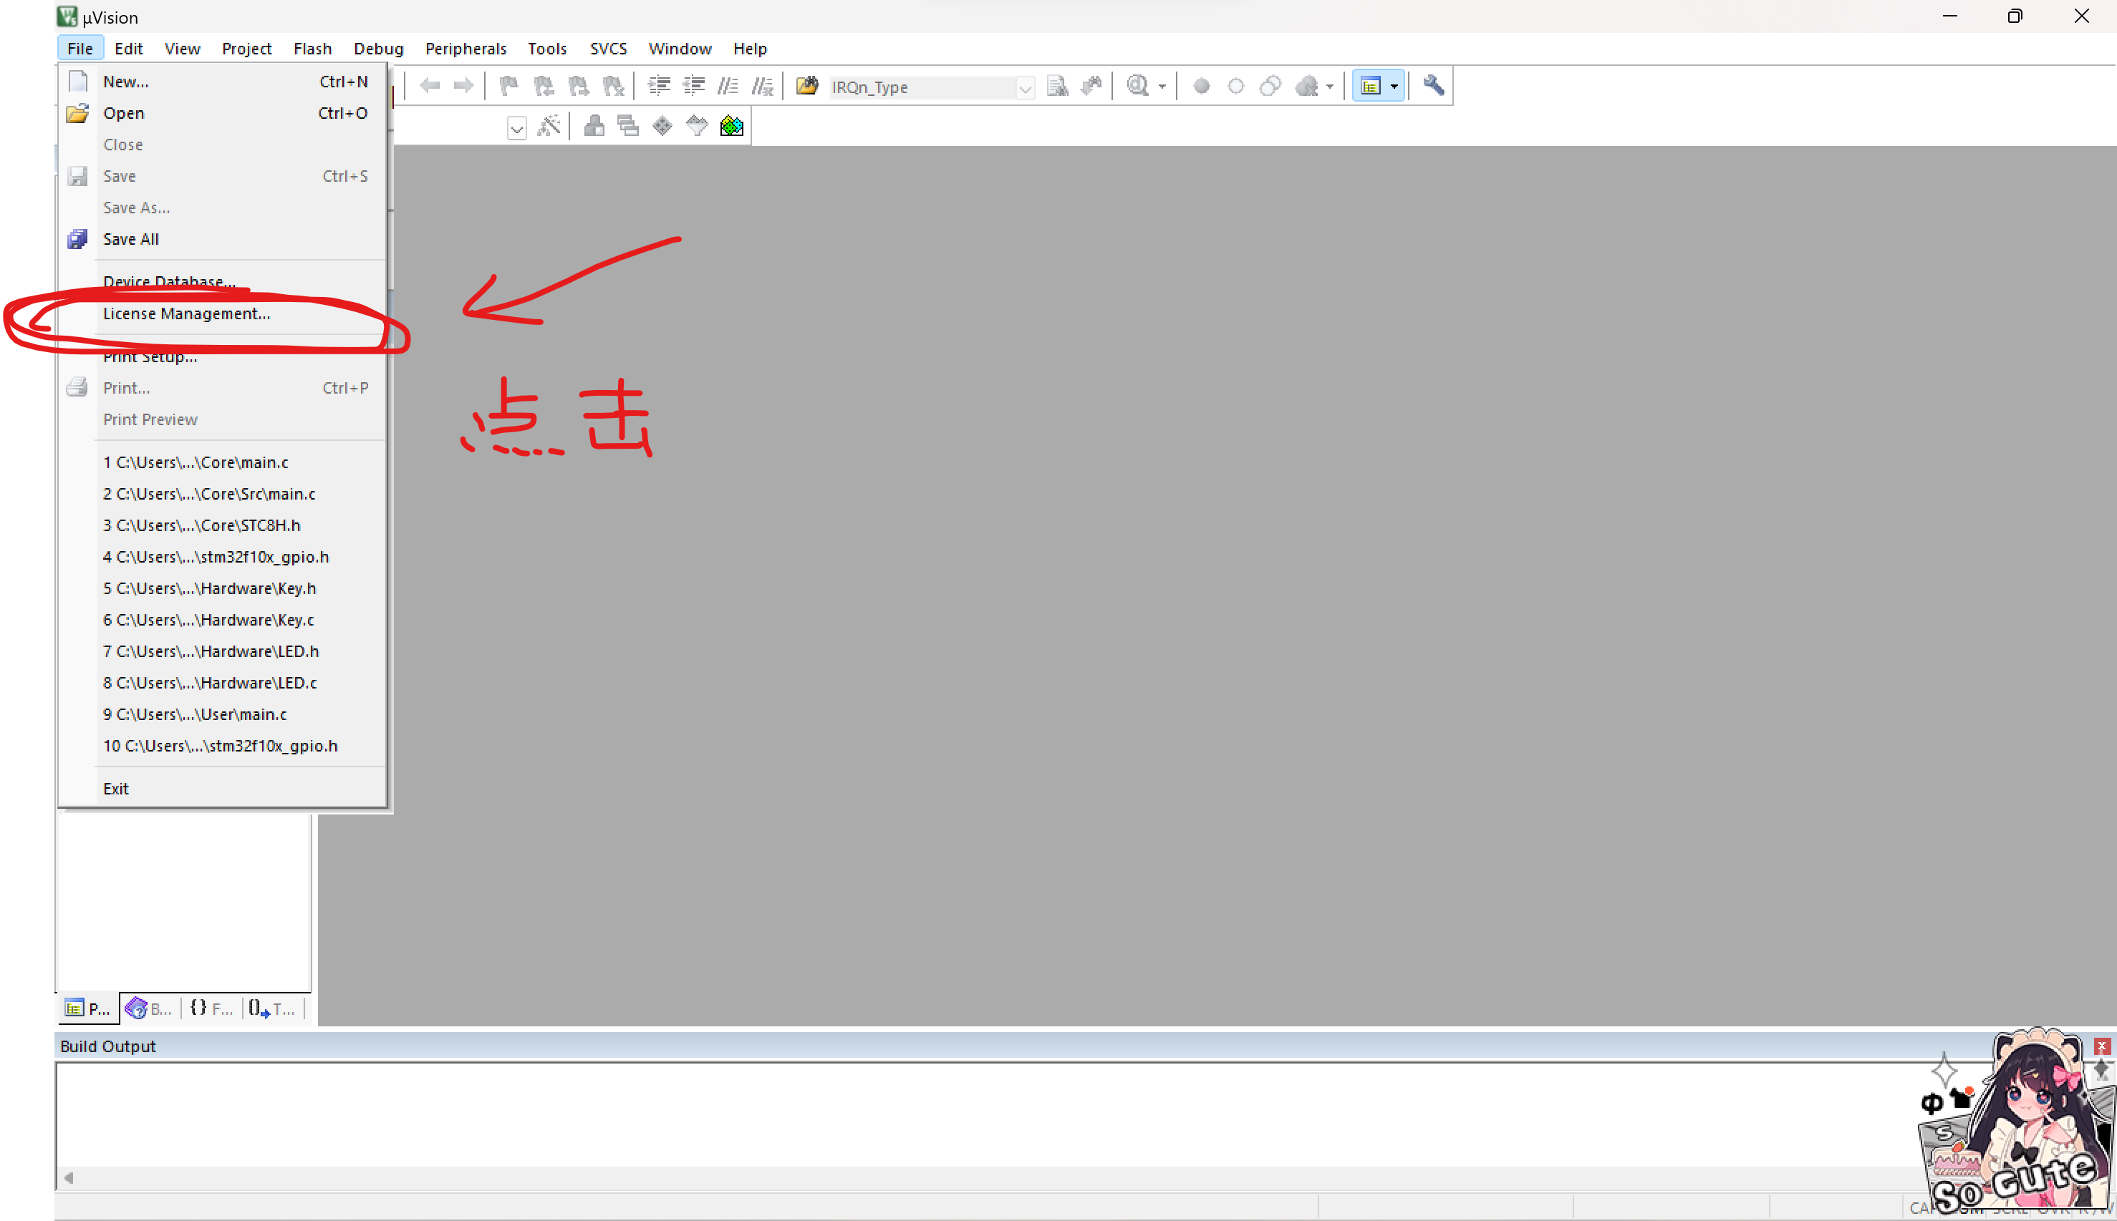Expand the Debug search dropdown arrow
This screenshot has width=2117, height=1221.
coord(1162,87)
